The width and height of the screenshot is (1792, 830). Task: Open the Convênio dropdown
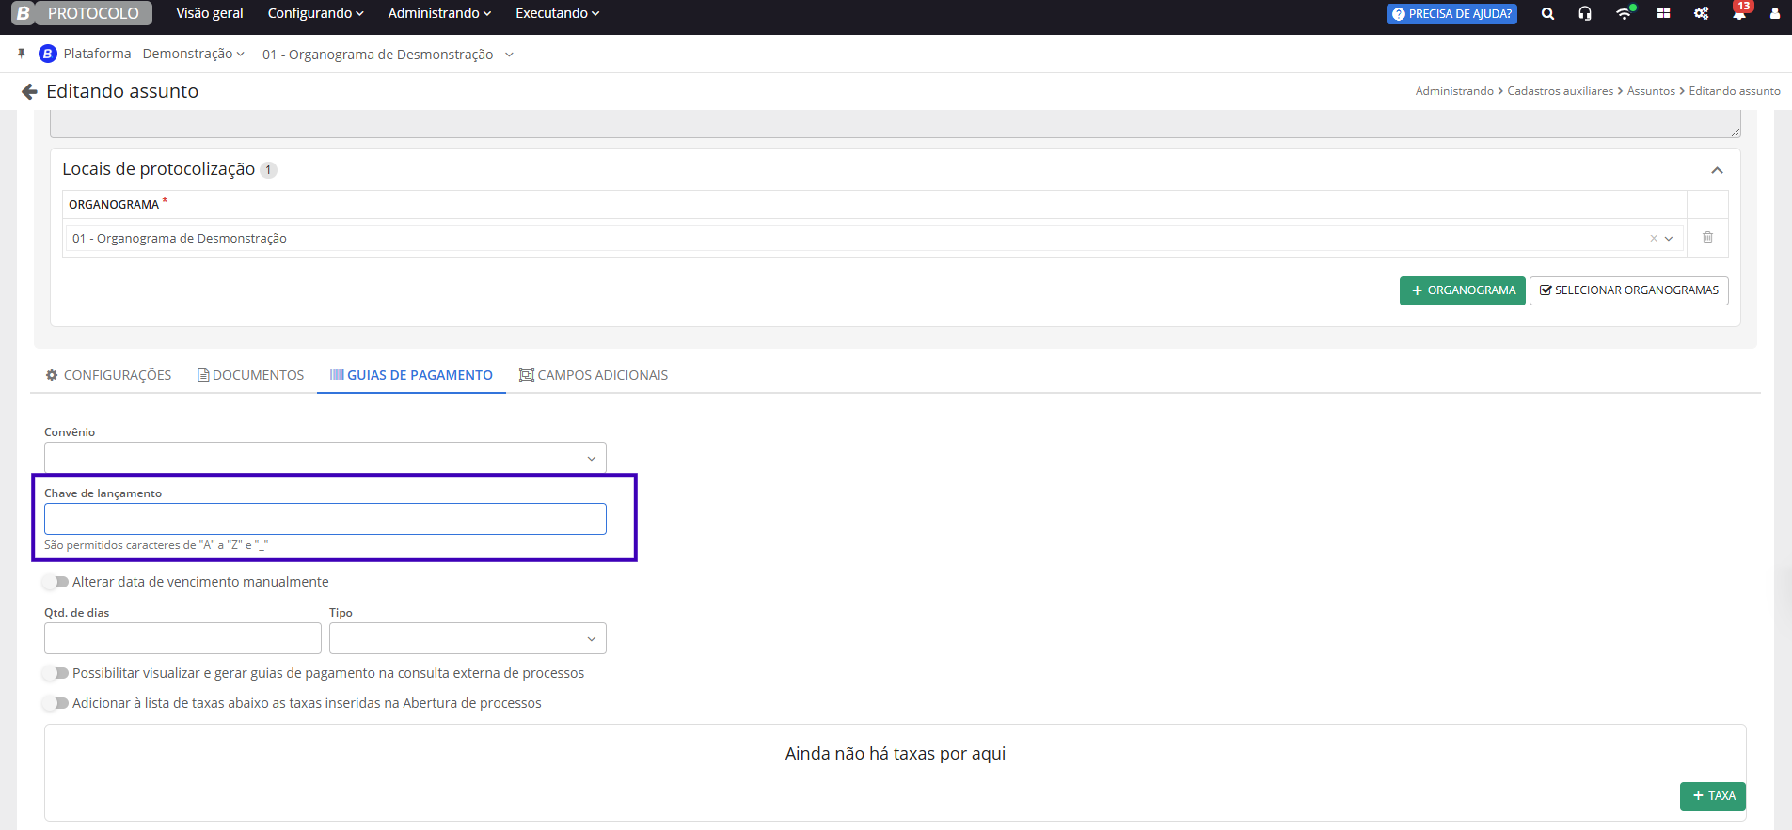click(x=325, y=458)
